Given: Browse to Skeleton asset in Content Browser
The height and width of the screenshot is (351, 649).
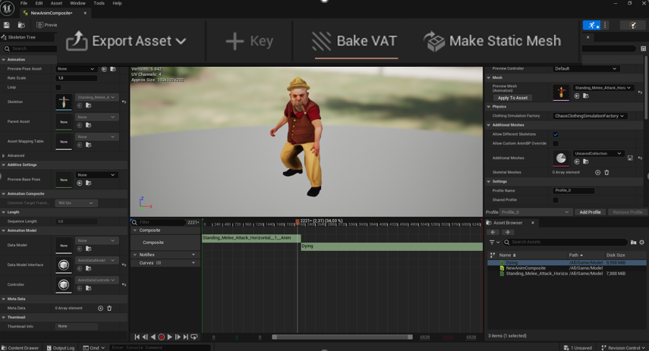Looking at the screenshot, I should [89, 105].
